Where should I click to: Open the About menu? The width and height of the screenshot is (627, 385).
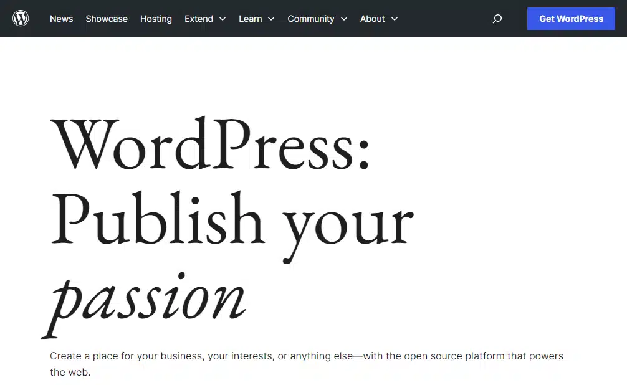coord(372,19)
